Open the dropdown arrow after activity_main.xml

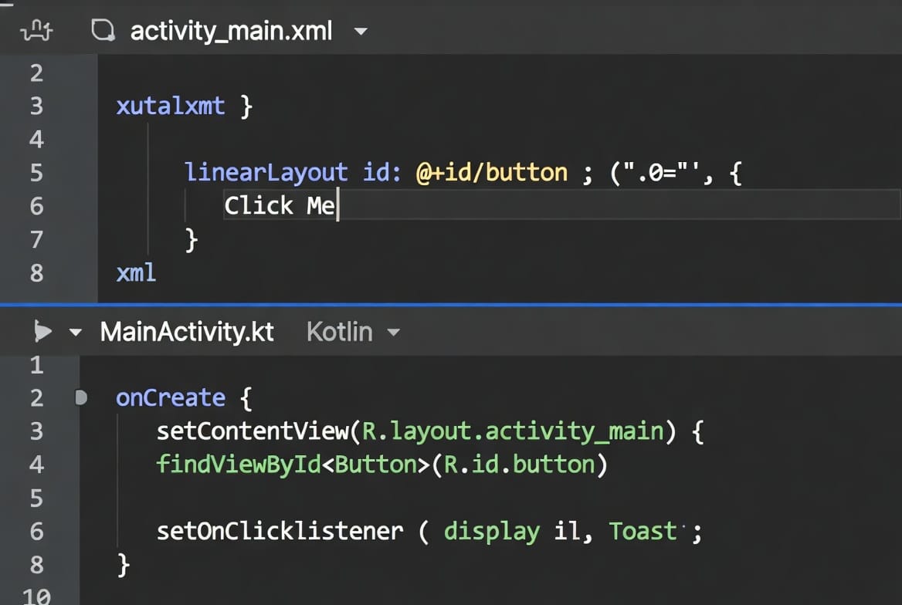(360, 32)
